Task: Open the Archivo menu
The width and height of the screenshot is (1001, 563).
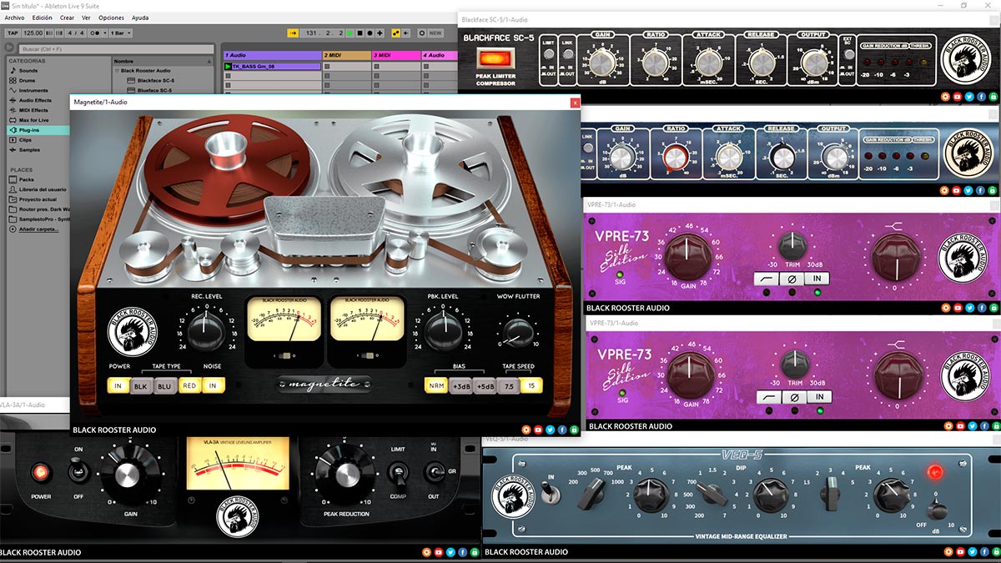Action: 14,18
